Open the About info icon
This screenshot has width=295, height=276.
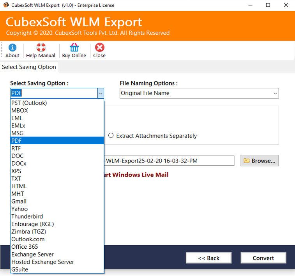[12, 48]
